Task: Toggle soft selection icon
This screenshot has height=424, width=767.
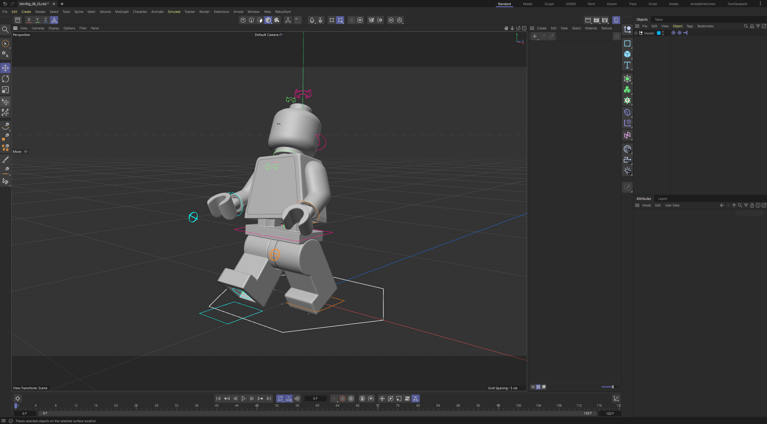Action: pyautogui.click(x=352, y=20)
